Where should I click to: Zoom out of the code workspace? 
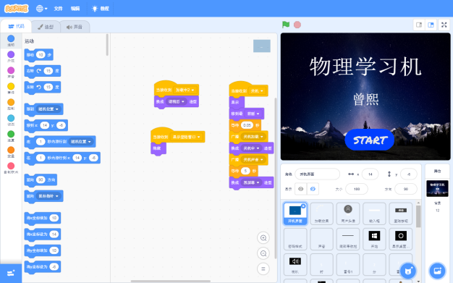point(263,253)
